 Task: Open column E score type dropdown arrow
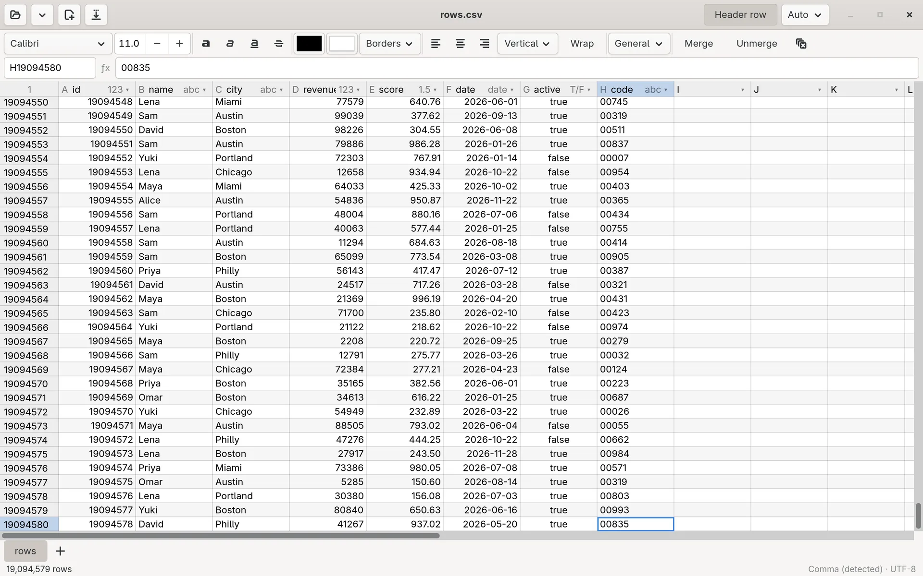(435, 90)
